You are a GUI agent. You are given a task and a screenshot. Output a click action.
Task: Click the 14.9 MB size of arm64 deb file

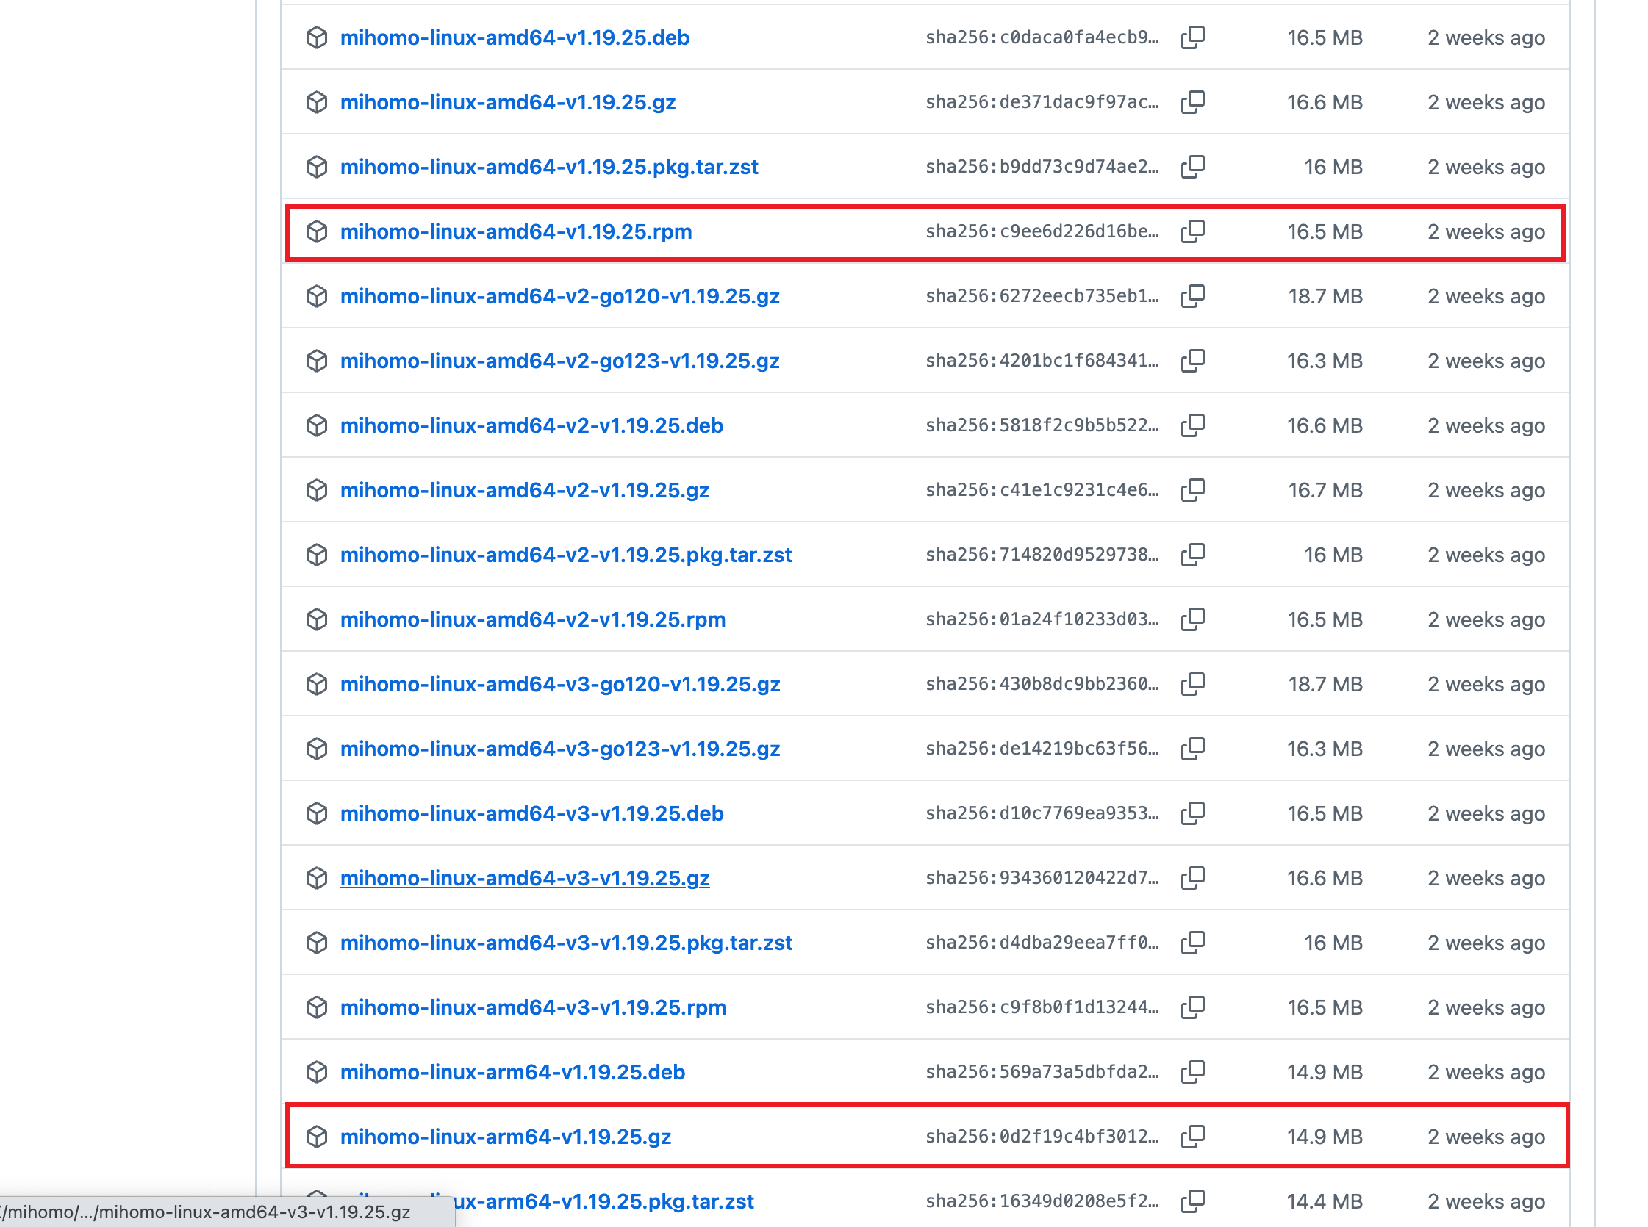tap(1325, 1072)
